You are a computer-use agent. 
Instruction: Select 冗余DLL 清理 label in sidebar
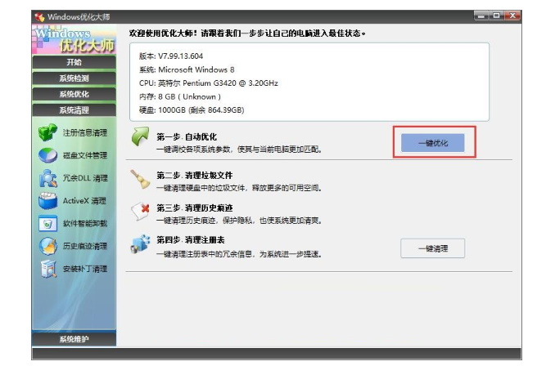click(85, 178)
